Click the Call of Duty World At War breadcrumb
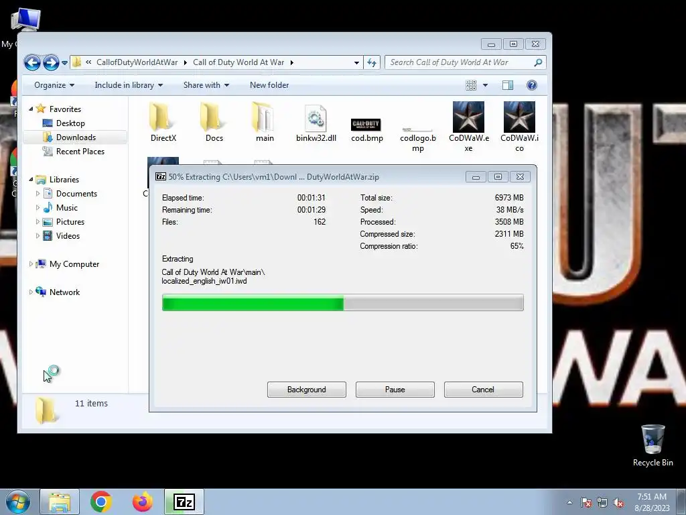The height and width of the screenshot is (515, 686). pos(238,62)
